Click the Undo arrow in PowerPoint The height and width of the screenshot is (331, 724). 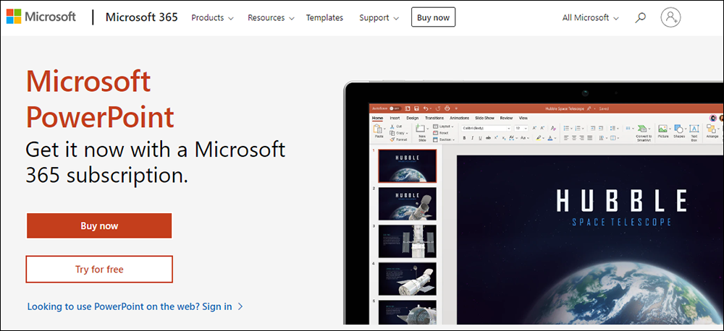coord(425,108)
